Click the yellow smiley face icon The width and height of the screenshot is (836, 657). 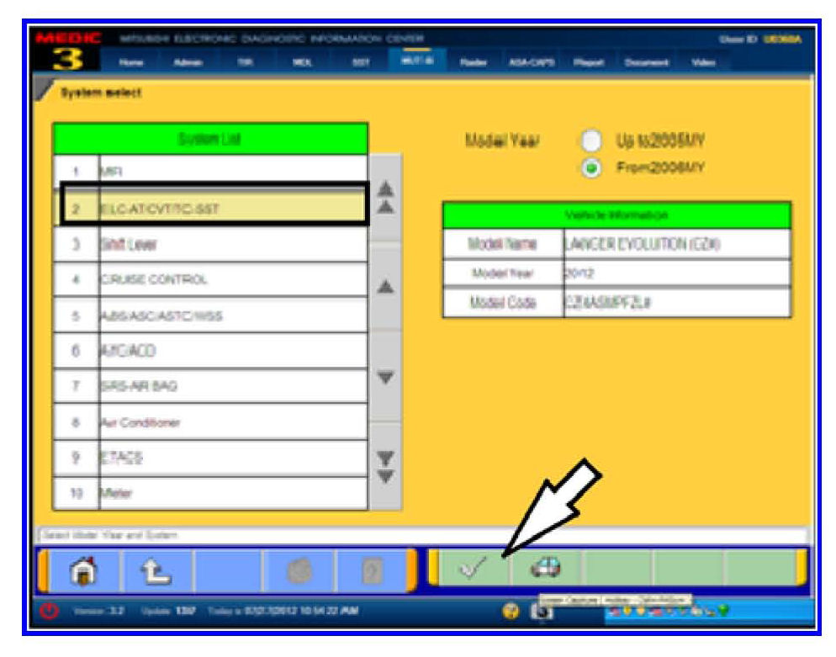[509, 611]
